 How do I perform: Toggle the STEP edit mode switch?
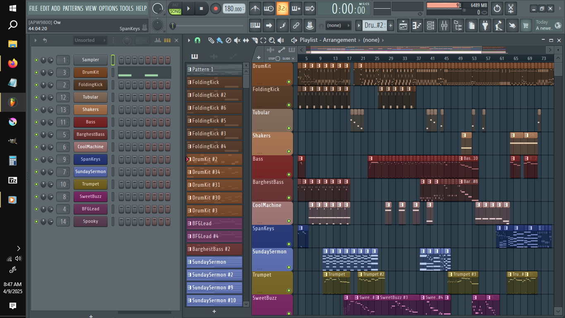pos(277,59)
